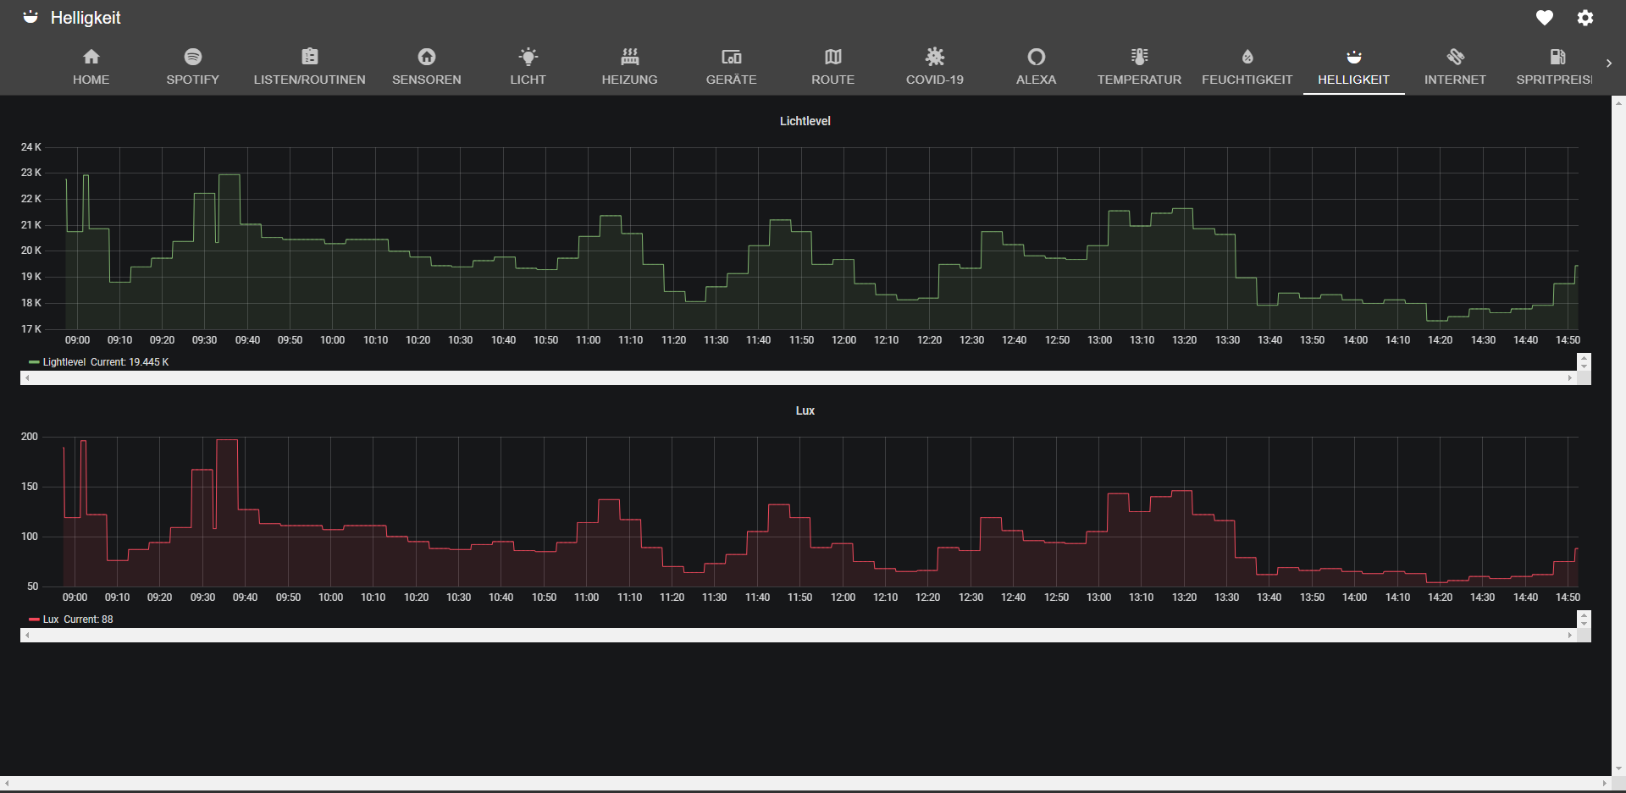Click up arrow of page vertical scrollbar
The width and height of the screenshot is (1626, 793).
pos(1618,102)
